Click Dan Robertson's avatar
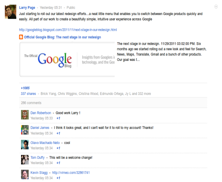 [25, 115]
